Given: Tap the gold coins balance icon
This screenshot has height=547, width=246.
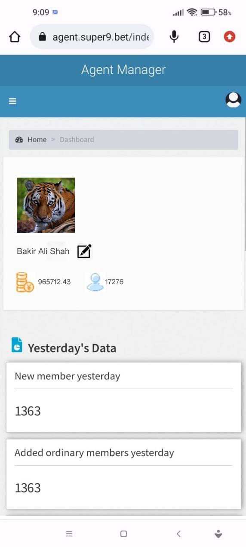Looking at the screenshot, I should pos(25,282).
